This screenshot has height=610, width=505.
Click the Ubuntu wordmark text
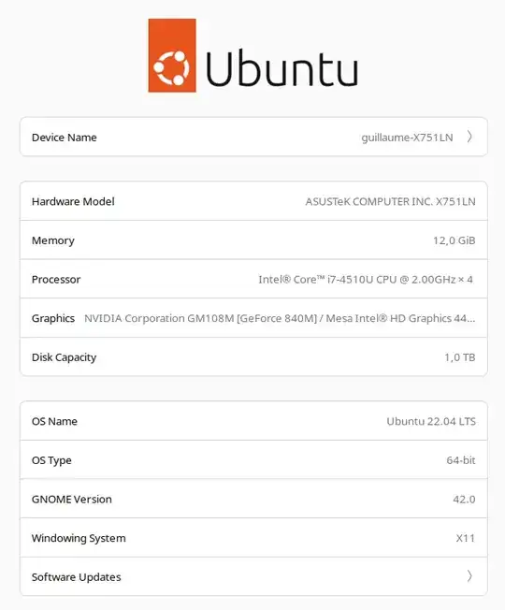[x=281, y=67]
